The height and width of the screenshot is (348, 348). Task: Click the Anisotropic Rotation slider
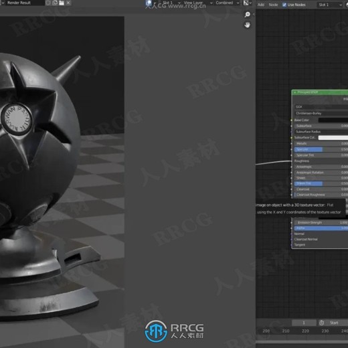321,173
